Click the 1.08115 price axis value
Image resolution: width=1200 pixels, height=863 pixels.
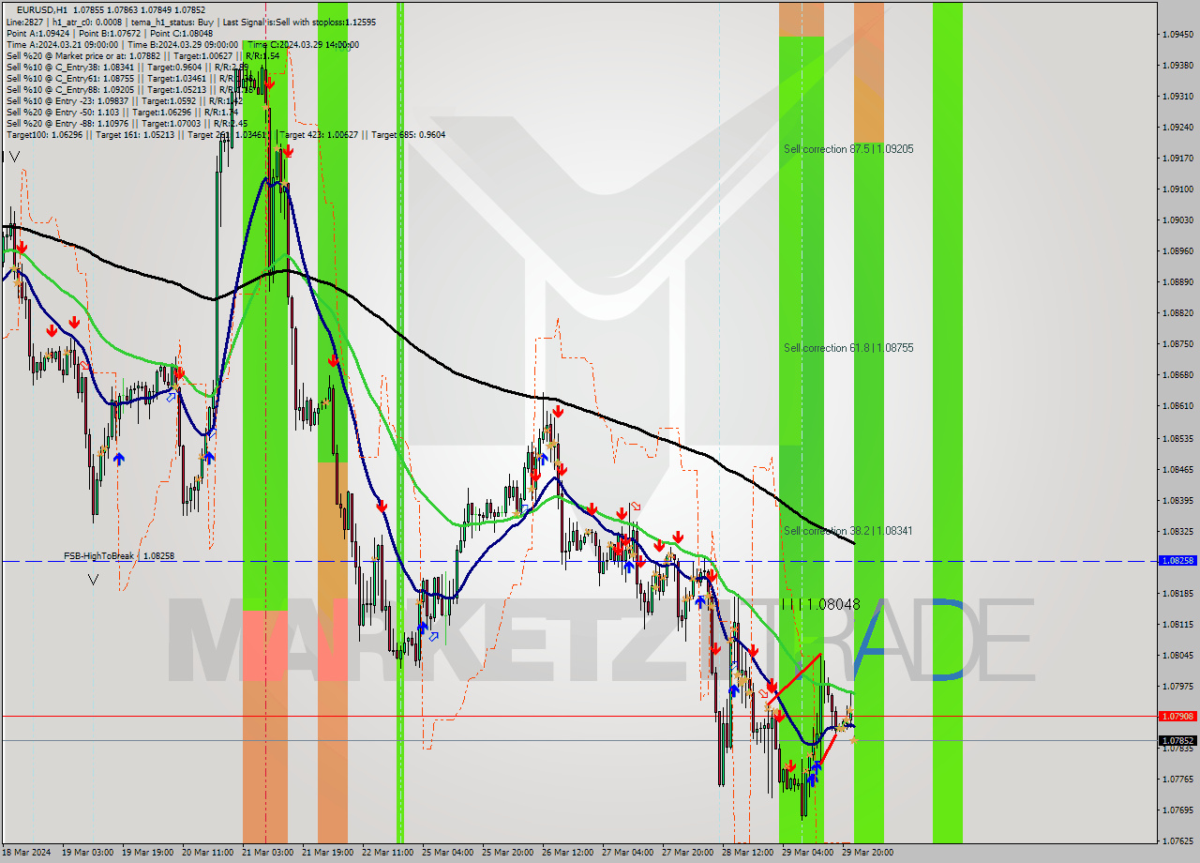pos(1177,624)
